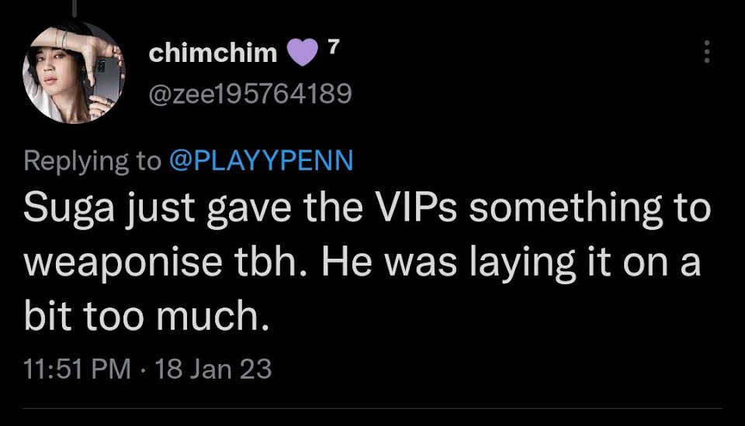Click the divider line below the timestamp

click(372, 408)
